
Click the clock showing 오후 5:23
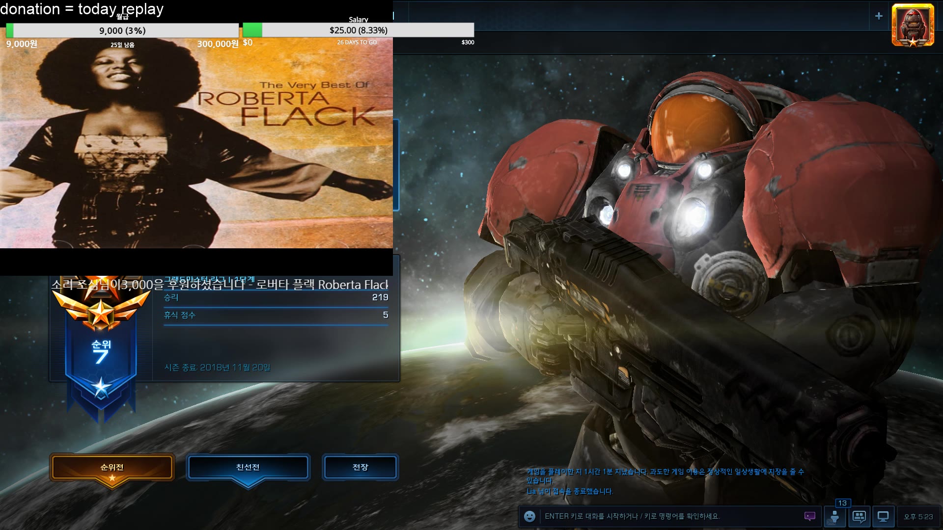tap(918, 517)
